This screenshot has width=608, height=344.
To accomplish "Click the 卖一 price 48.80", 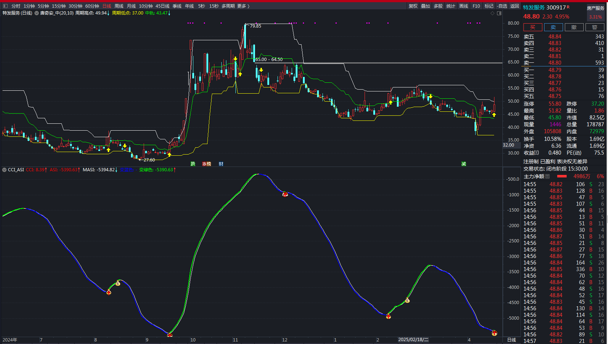I will click(x=555, y=63).
